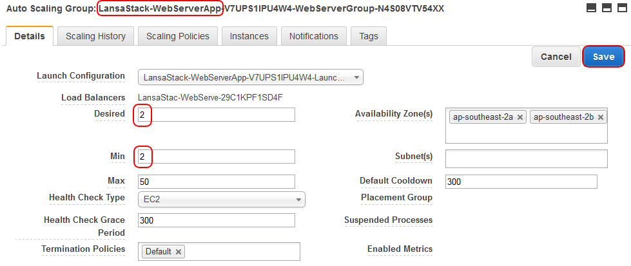Click the Suspended Processes label
This screenshot has width=631, height=266.
pyautogui.click(x=389, y=220)
